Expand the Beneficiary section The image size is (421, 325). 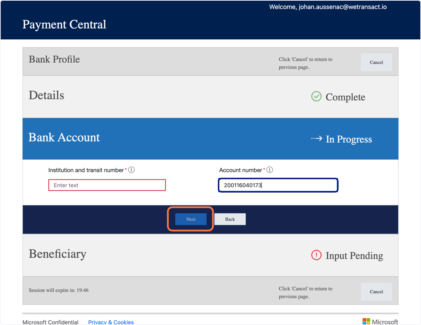tap(210, 255)
